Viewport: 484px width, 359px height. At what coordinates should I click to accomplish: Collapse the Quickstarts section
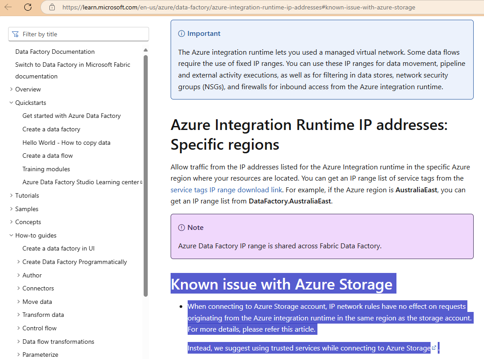click(x=11, y=103)
